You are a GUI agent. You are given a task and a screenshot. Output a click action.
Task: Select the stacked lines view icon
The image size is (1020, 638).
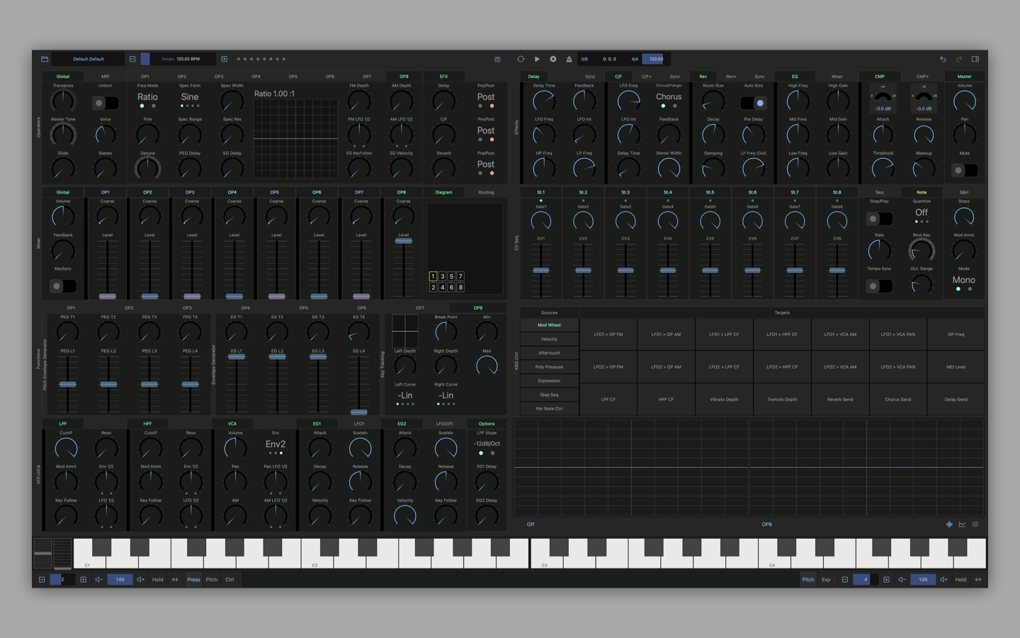click(x=975, y=525)
